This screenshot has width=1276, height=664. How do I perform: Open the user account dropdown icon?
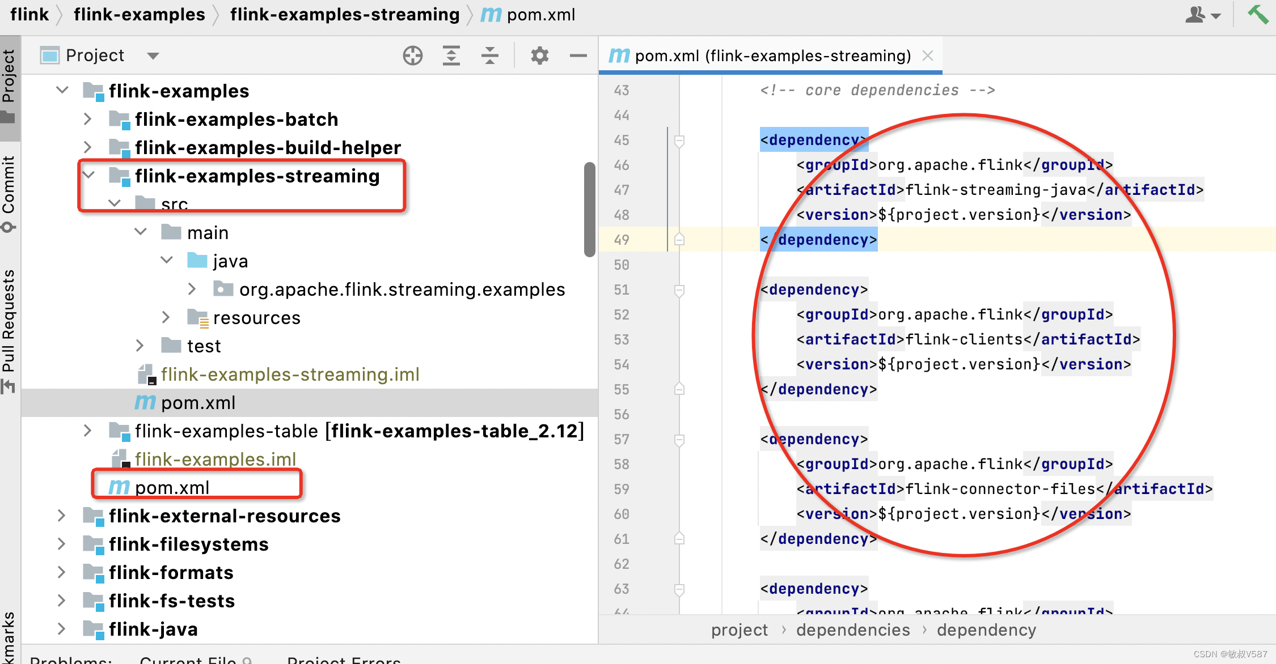point(1203,15)
